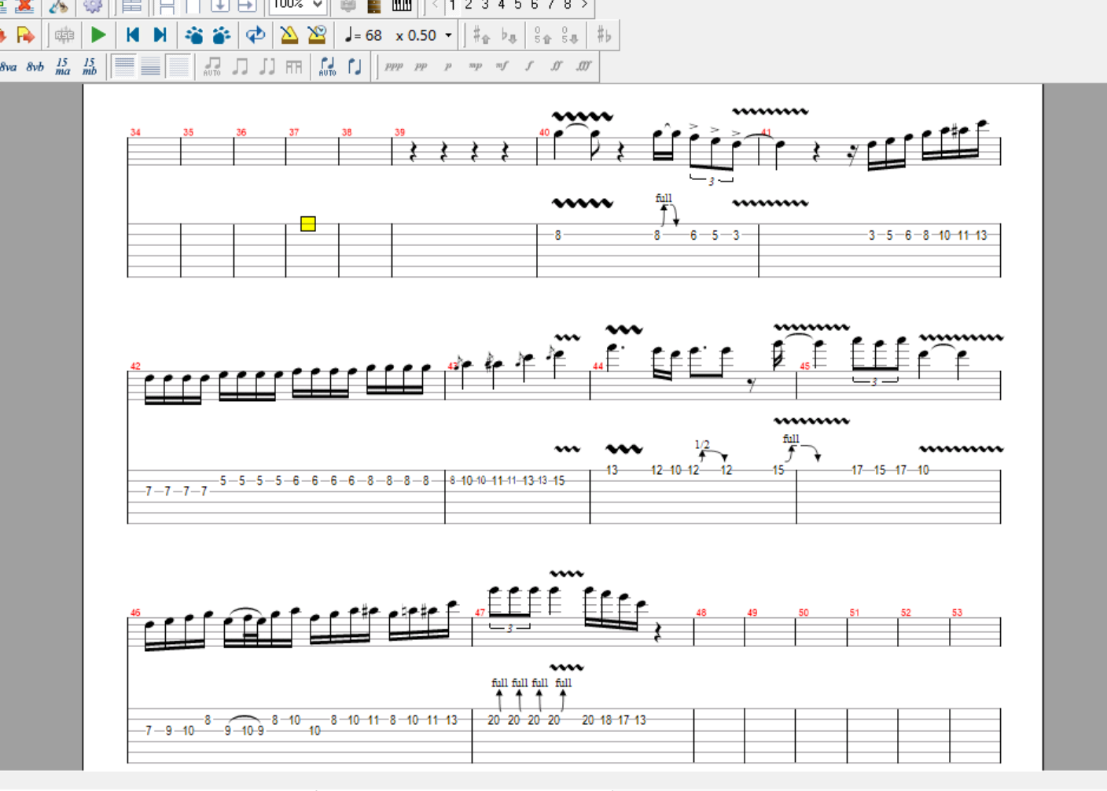Shift fret up one string
The width and height of the screenshot is (1107, 791).
pos(542,35)
